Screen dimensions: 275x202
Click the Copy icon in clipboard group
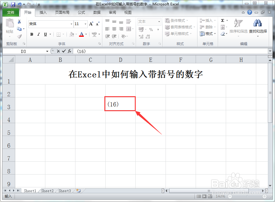[x=19, y=29]
